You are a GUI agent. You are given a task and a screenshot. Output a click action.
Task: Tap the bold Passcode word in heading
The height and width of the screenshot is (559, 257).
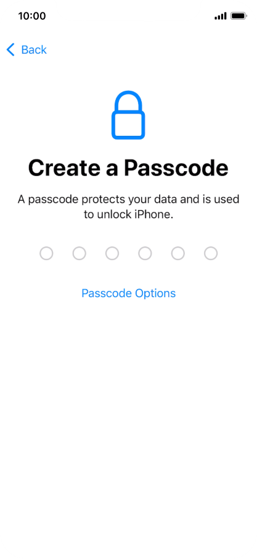tap(176, 168)
